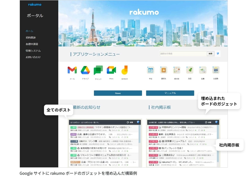Open the Gmail メール icon
The height and width of the screenshot is (176, 248).
coord(72,70)
